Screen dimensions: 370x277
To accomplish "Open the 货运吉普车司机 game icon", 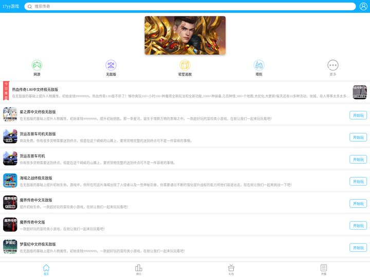I will point(10,159).
